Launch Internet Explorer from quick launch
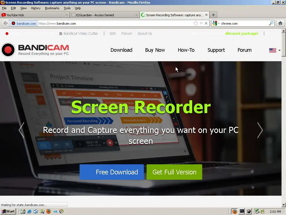The height and width of the screenshot is (215, 286). tap(29, 211)
